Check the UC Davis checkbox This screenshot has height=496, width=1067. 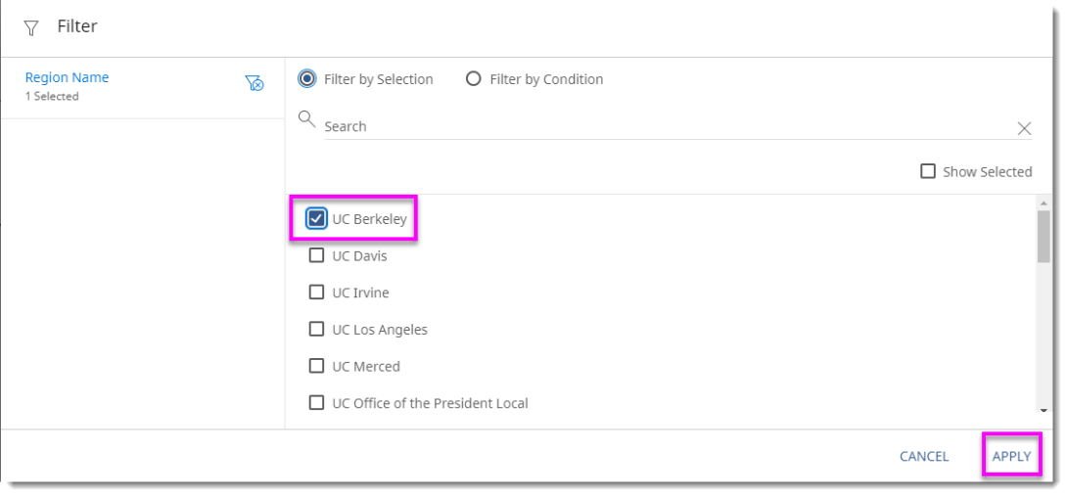(316, 255)
